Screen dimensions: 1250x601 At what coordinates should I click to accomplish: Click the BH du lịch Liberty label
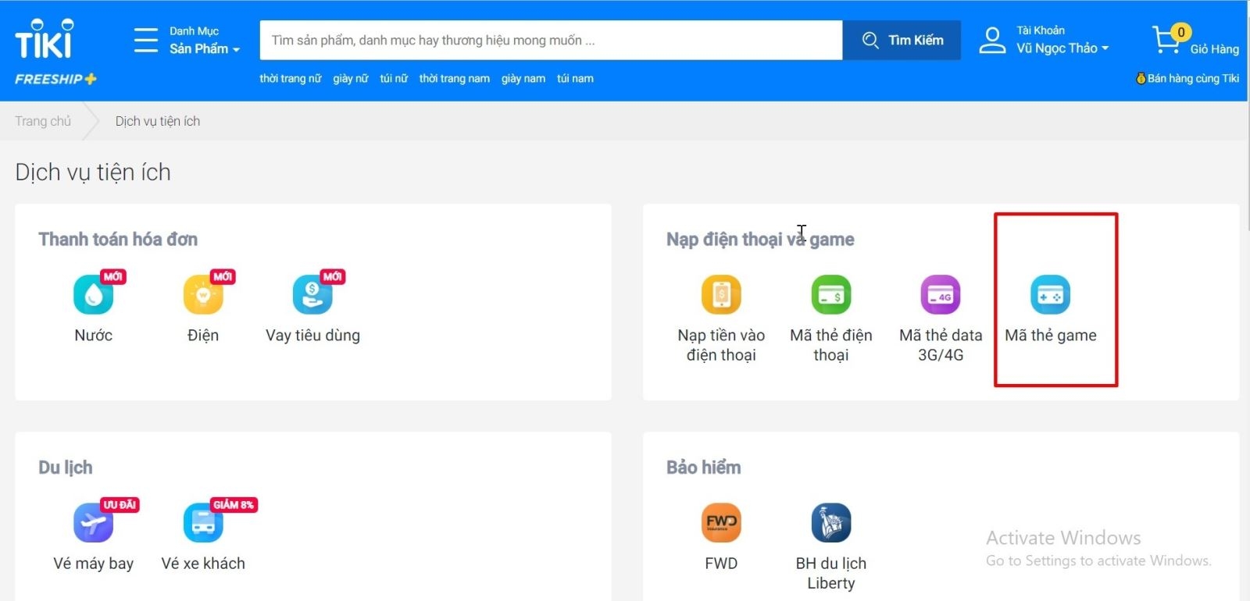831,573
